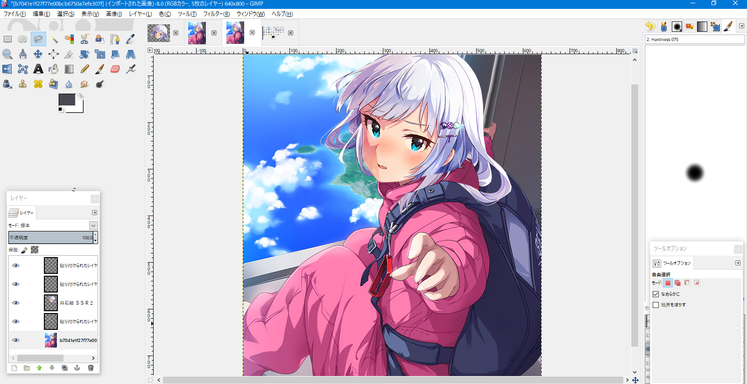Select the Smudge finger tool

click(85, 84)
